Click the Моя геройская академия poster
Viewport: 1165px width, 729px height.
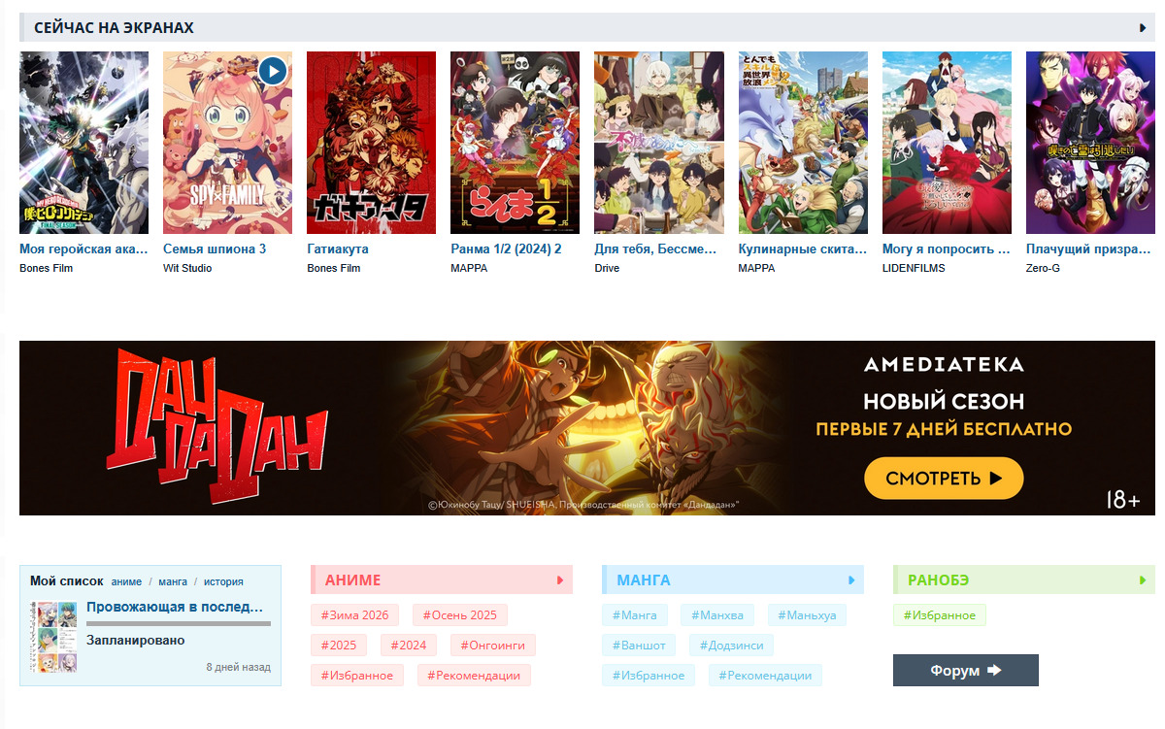point(83,143)
